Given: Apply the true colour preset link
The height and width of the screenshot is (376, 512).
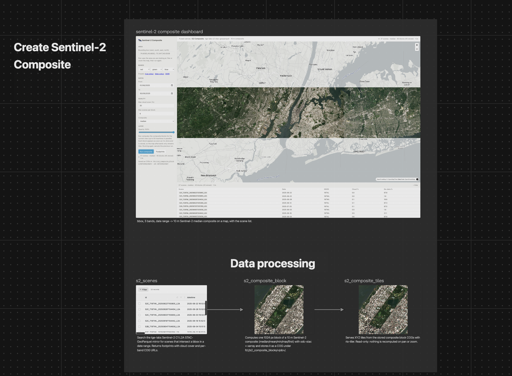Looking at the screenshot, I should point(149,74).
